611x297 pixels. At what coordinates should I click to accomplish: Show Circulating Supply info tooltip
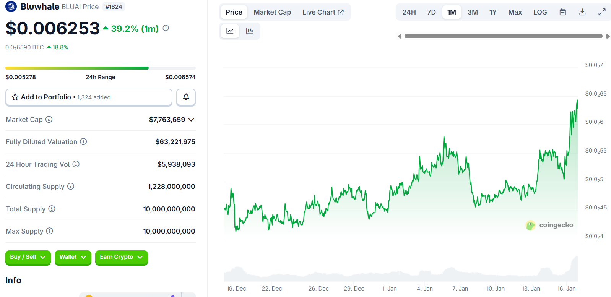tap(71, 186)
